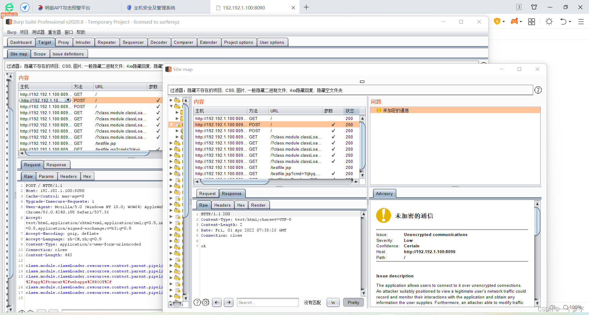This screenshot has height=315, width=589.
Task: Open the gear settings icon beside search
Action: click(206, 302)
